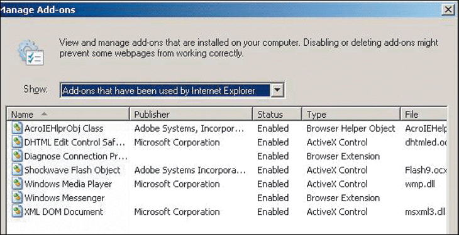Select Enabled status of Windows Messenger row
The height and width of the screenshot is (235, 459).
point(273,198)
